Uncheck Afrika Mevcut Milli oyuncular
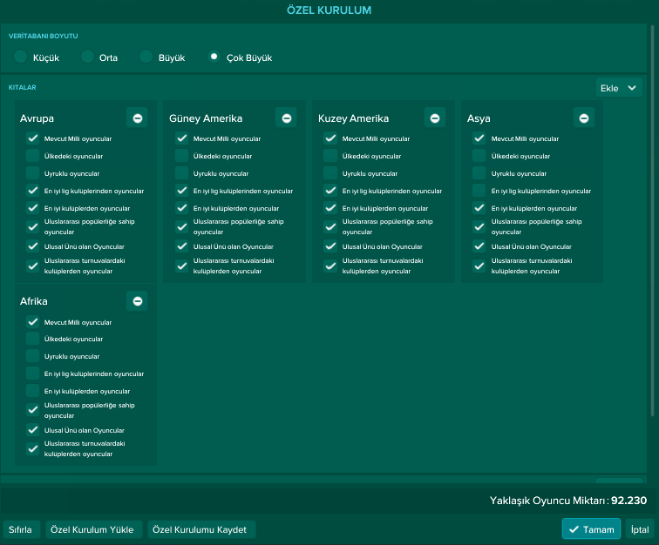 click(33, 322)
